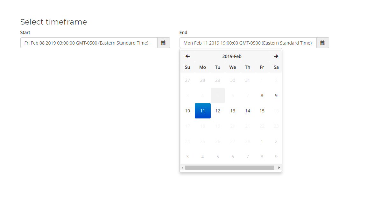Choose February 13 as end date
This screenshot has width=367, height=206.
[233, 111]
